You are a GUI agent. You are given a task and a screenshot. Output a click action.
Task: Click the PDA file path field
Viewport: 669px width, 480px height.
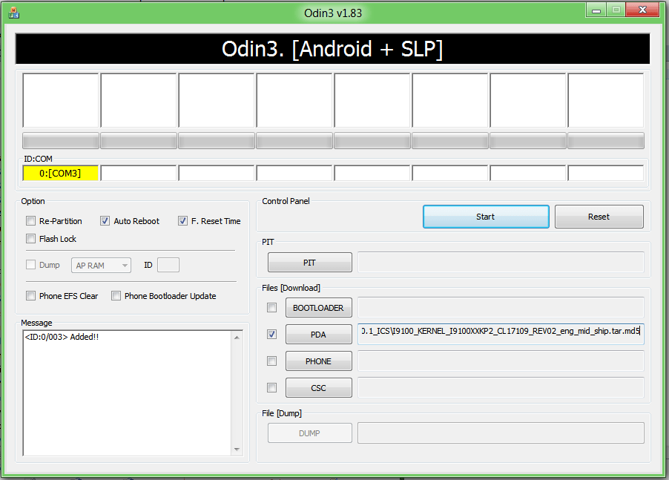501,334
